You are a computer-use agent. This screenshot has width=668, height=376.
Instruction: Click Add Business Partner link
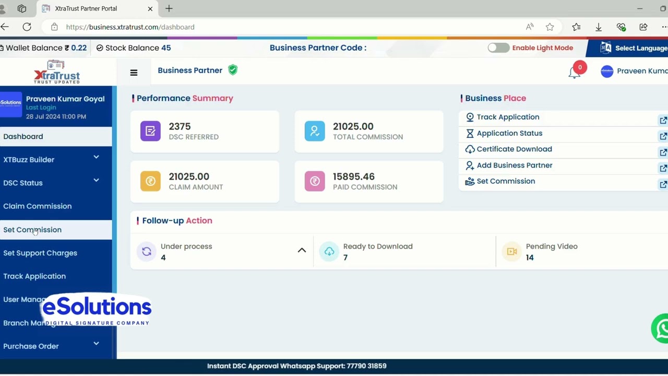click(x=515, y=165)
